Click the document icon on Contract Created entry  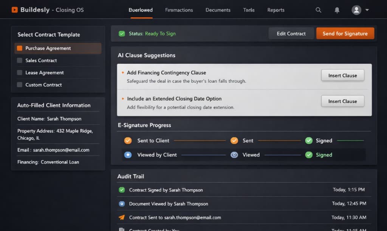click(x=122, y=229)
